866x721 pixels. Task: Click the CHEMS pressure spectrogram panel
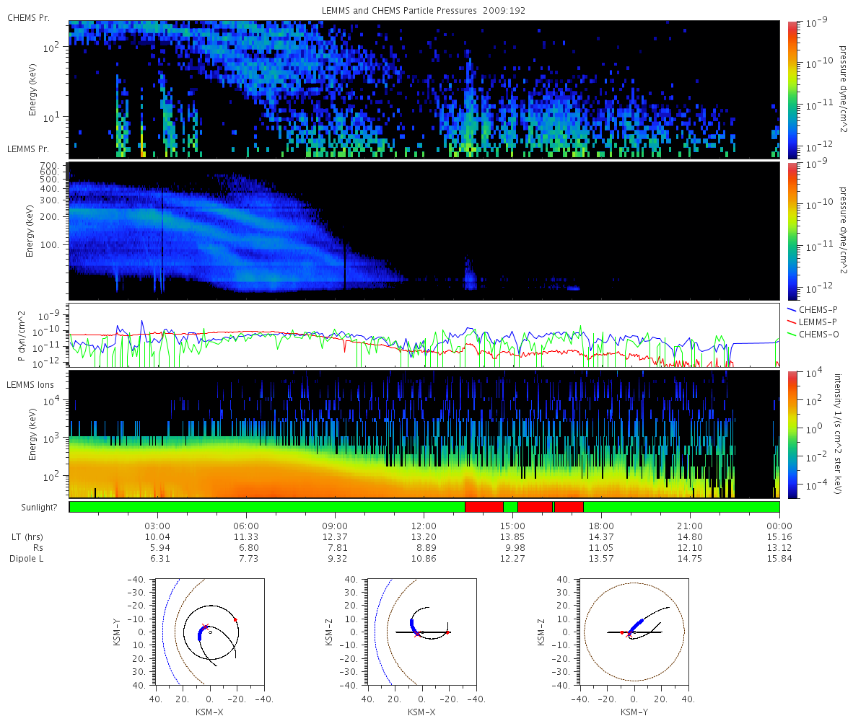[424, 89]
